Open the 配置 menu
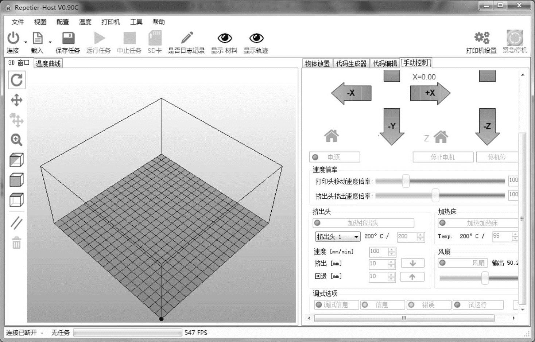Image resolution: width=535 pixels, height=342 pixels. (62, 22)
